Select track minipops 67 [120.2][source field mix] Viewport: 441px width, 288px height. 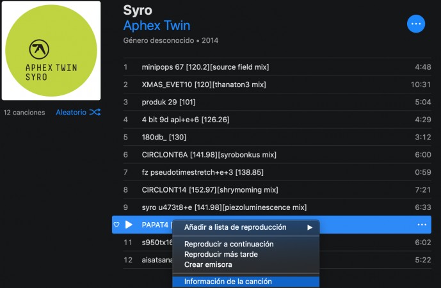(x=205, y=67)
